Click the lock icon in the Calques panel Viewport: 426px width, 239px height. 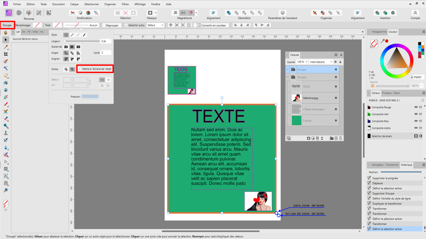tap(340, 62)
